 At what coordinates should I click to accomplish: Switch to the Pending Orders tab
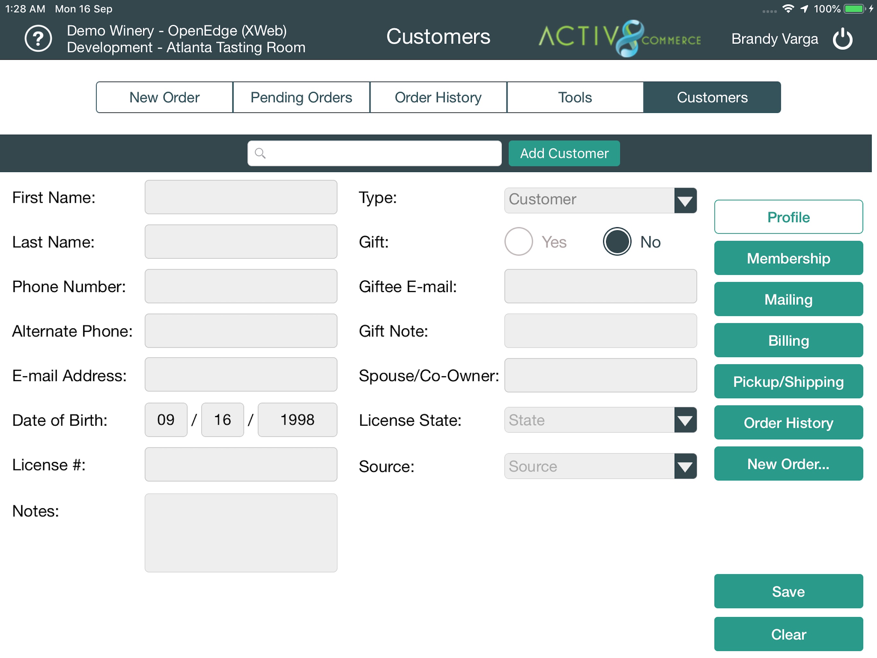(301, 97)
